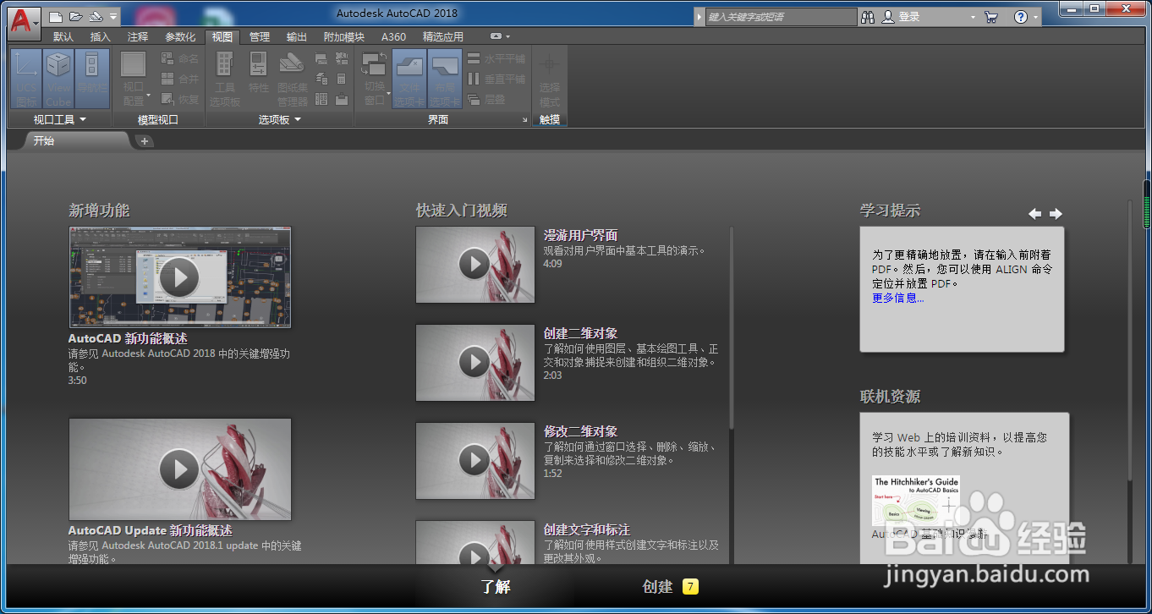This screenshot has width=1152, height=614.
Task: Click the 合并 join viewports button
Action: point(179,79)
